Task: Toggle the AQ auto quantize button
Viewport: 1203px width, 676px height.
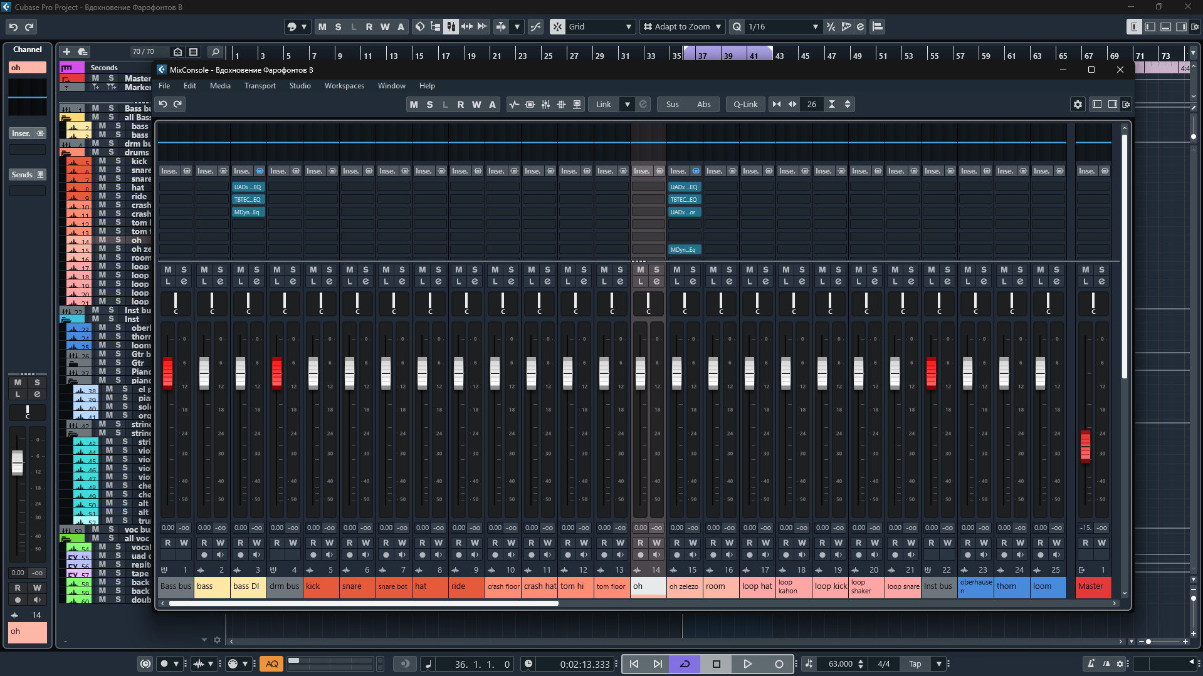Action: click(272, 664)
